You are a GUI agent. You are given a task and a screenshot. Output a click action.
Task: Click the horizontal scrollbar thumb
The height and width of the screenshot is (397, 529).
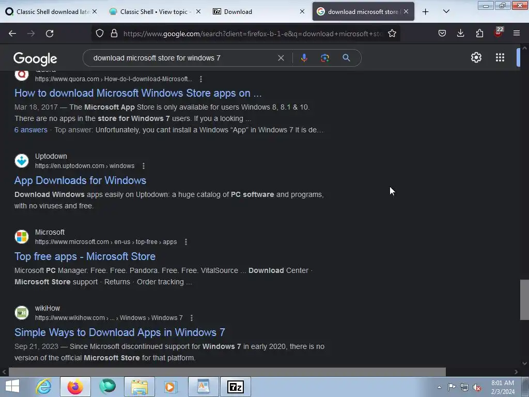click(227, 372)
